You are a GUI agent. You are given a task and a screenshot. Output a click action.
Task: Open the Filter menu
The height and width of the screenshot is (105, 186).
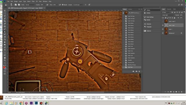[x=33, y=1]
